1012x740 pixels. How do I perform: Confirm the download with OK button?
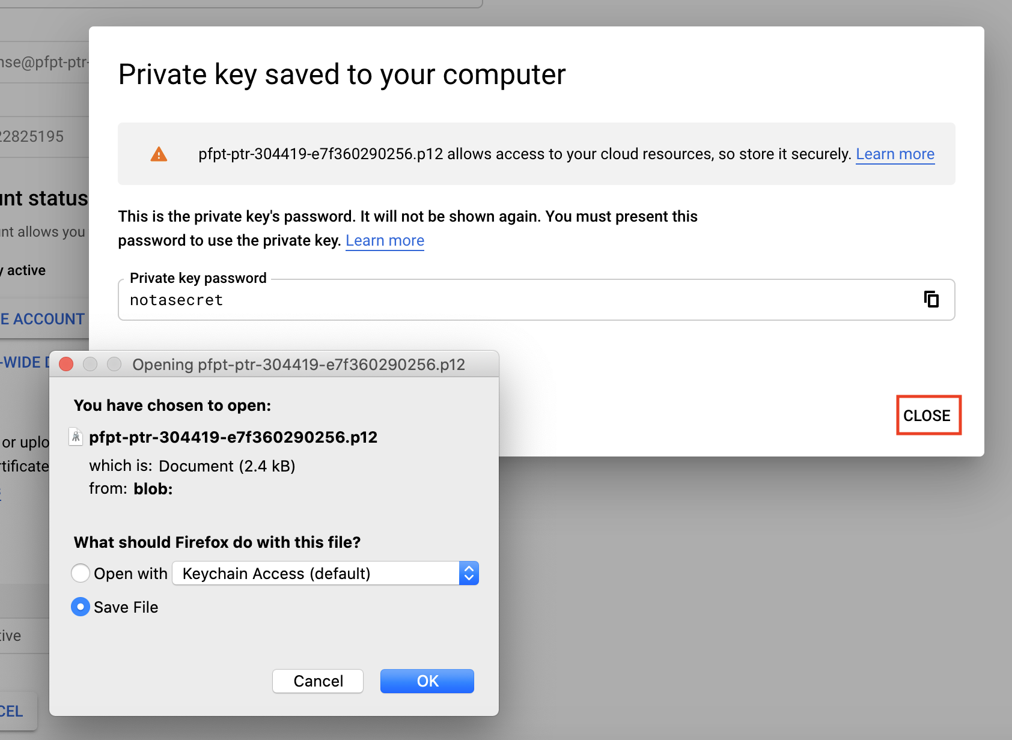tap(427, 681)
